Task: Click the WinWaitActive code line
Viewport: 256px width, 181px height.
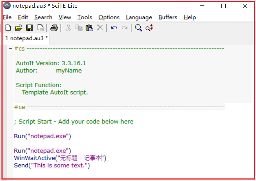Action: (x=60, y=158)
